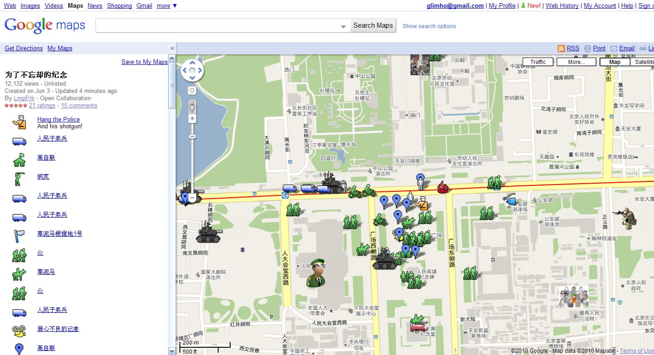Viewport: 654px width, 355px height.
Task: Click the red fire marker on map
Action: (x=441, y=187)
